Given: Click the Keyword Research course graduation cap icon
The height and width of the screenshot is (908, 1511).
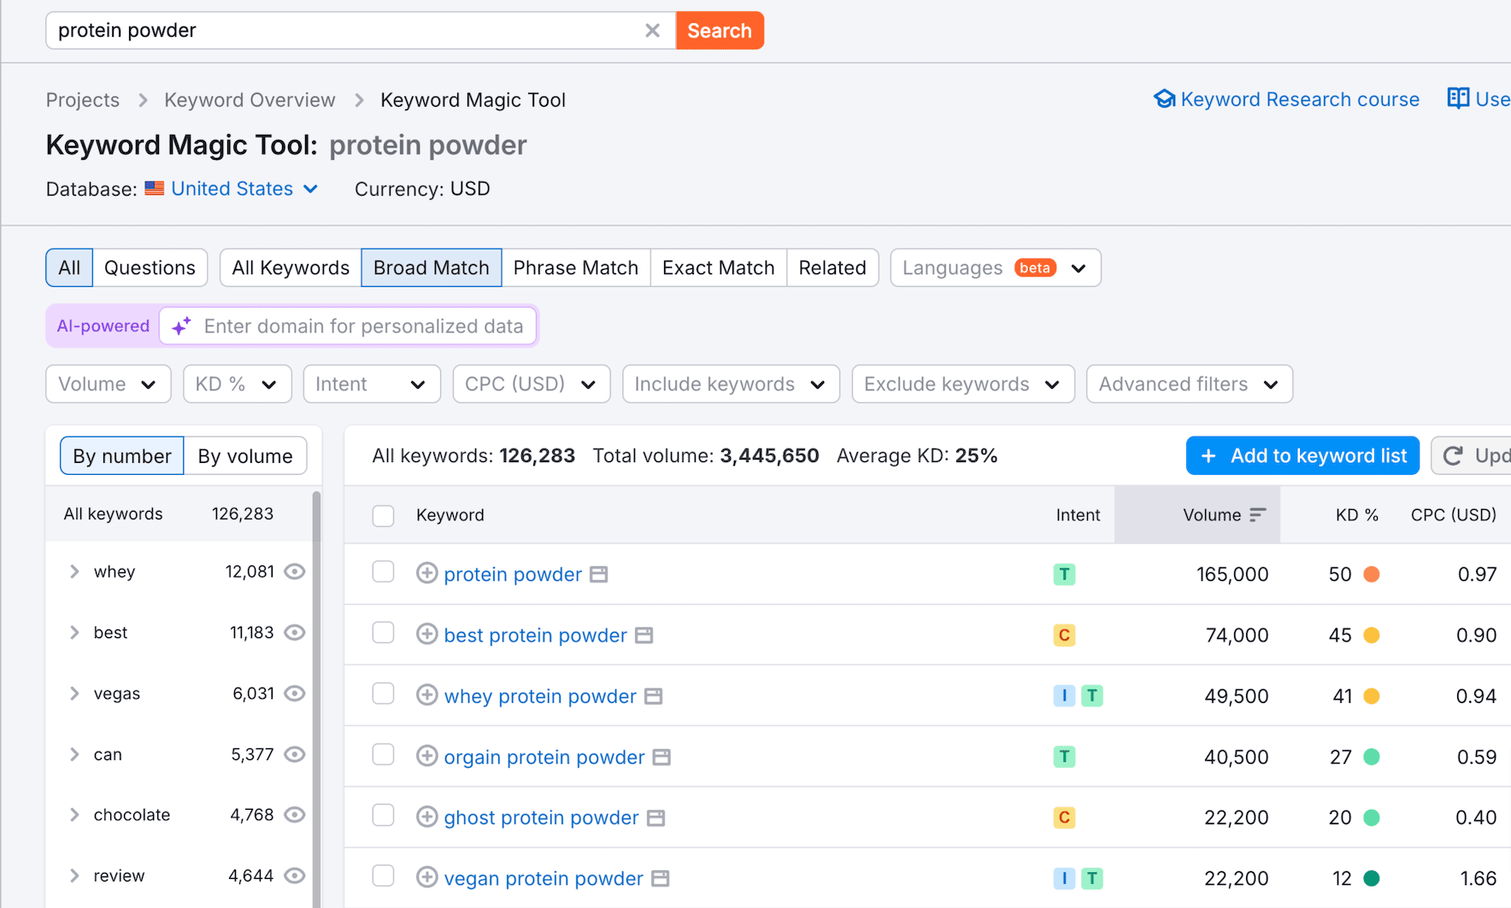Looking at the screenshot, I should (1164, 98).
